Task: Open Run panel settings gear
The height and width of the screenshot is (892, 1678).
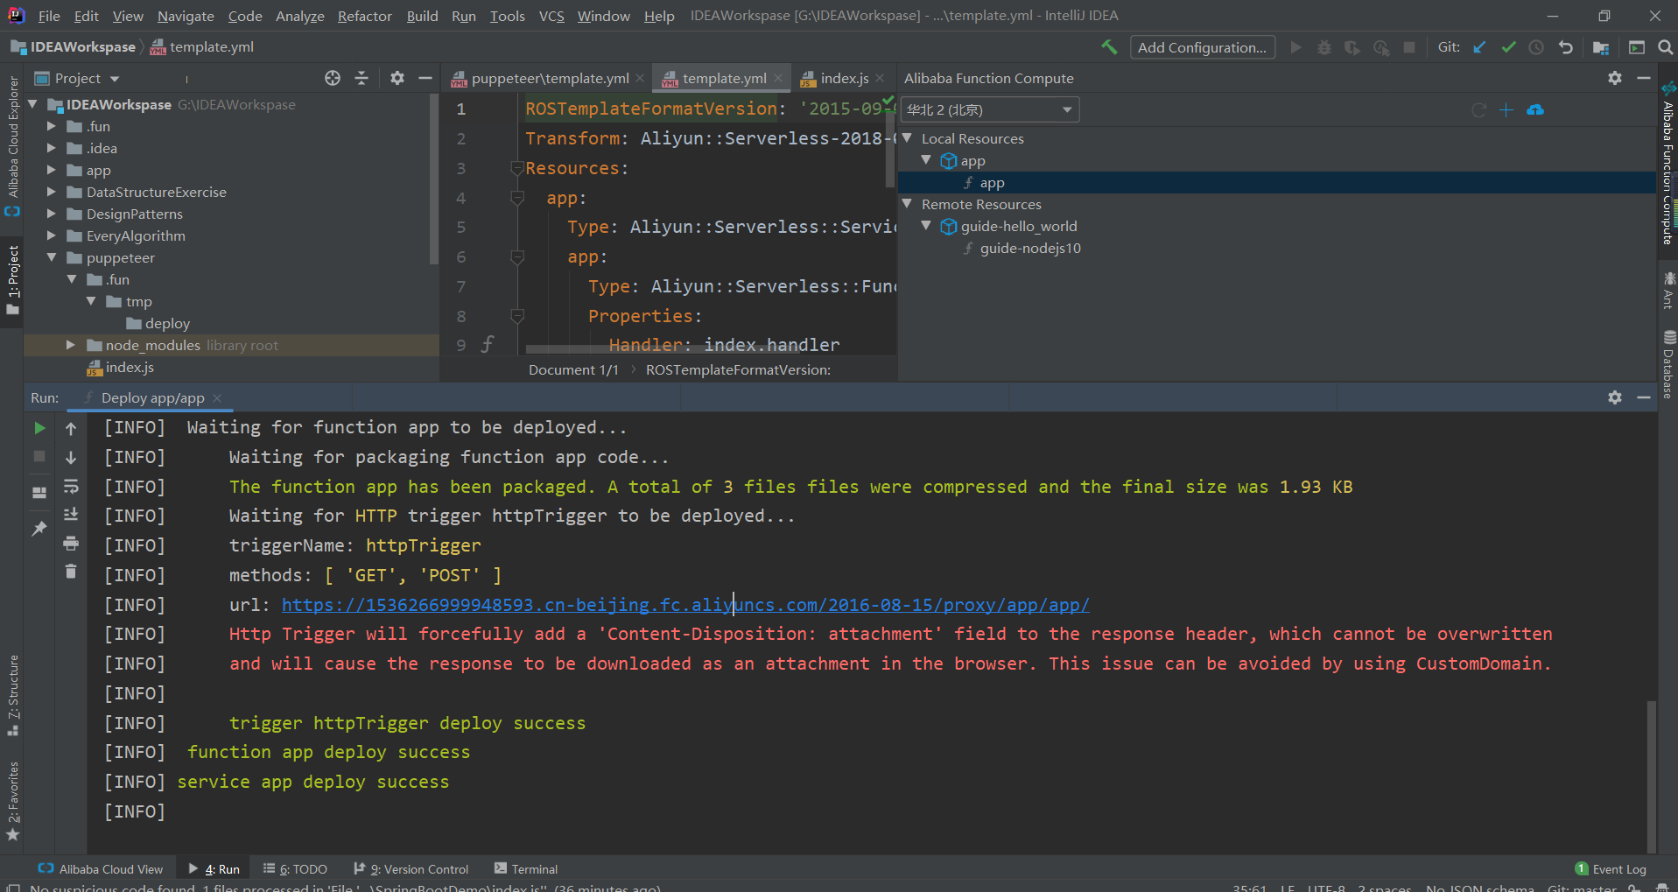Action: (1615, 397)
